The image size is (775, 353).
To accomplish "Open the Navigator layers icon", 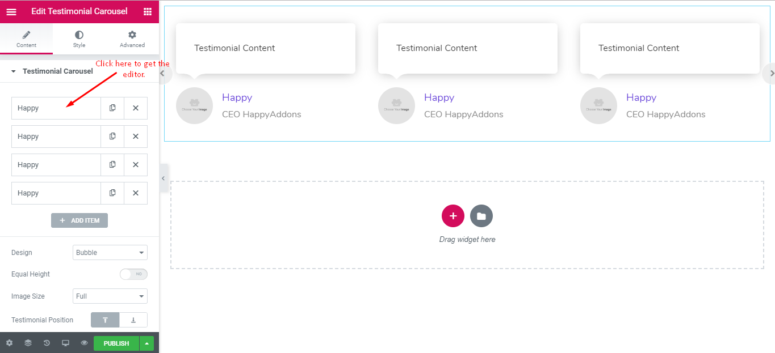I will pyautogui.click(x=28, y=343).
